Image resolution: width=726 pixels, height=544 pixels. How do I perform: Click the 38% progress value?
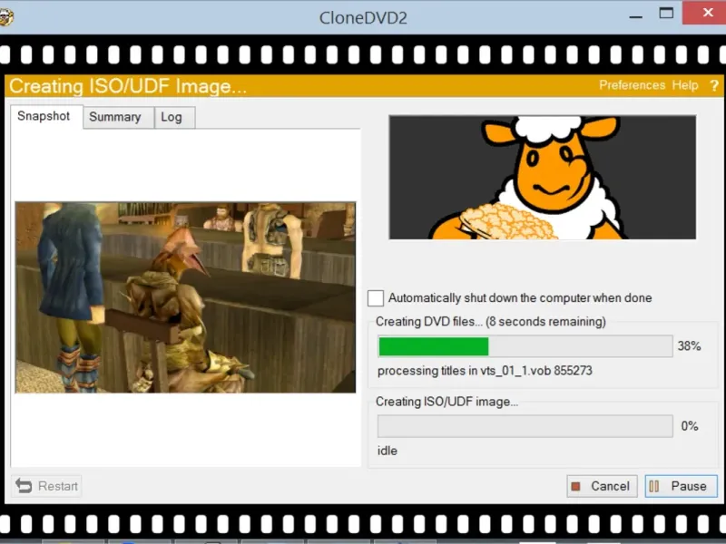(689, 346)
